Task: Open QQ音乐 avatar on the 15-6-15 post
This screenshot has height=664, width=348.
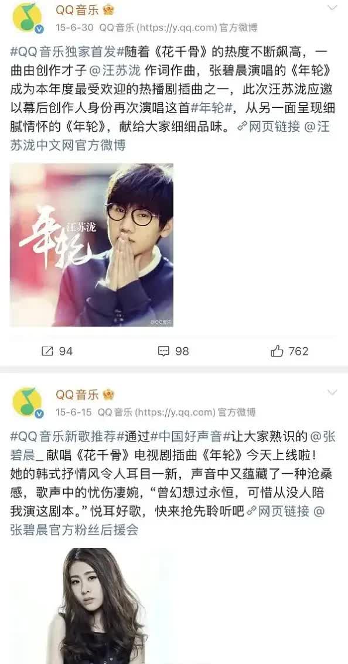Action: (27, 402)
